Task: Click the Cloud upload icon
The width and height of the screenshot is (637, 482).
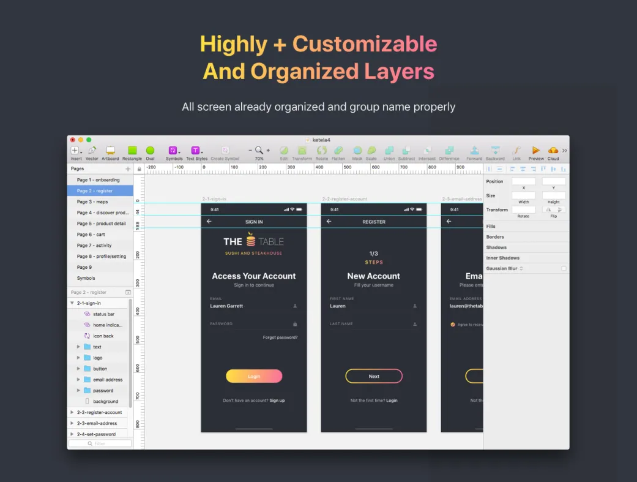Action: point(553,151)
